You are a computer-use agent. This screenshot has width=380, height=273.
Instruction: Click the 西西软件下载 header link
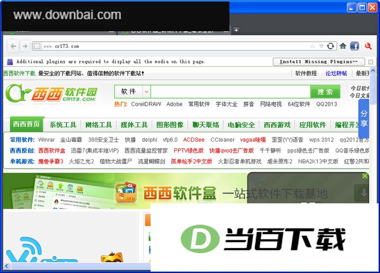(x=19, y=73)
